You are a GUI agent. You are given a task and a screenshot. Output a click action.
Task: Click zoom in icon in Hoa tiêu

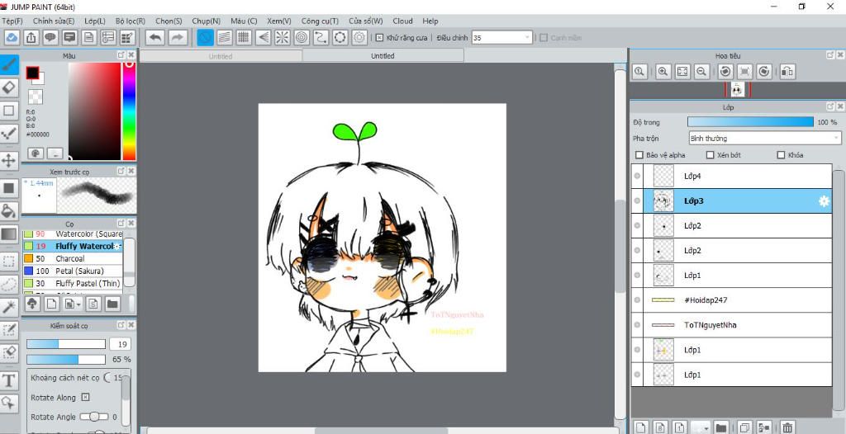pyautogui.click(x=663, y=71)
